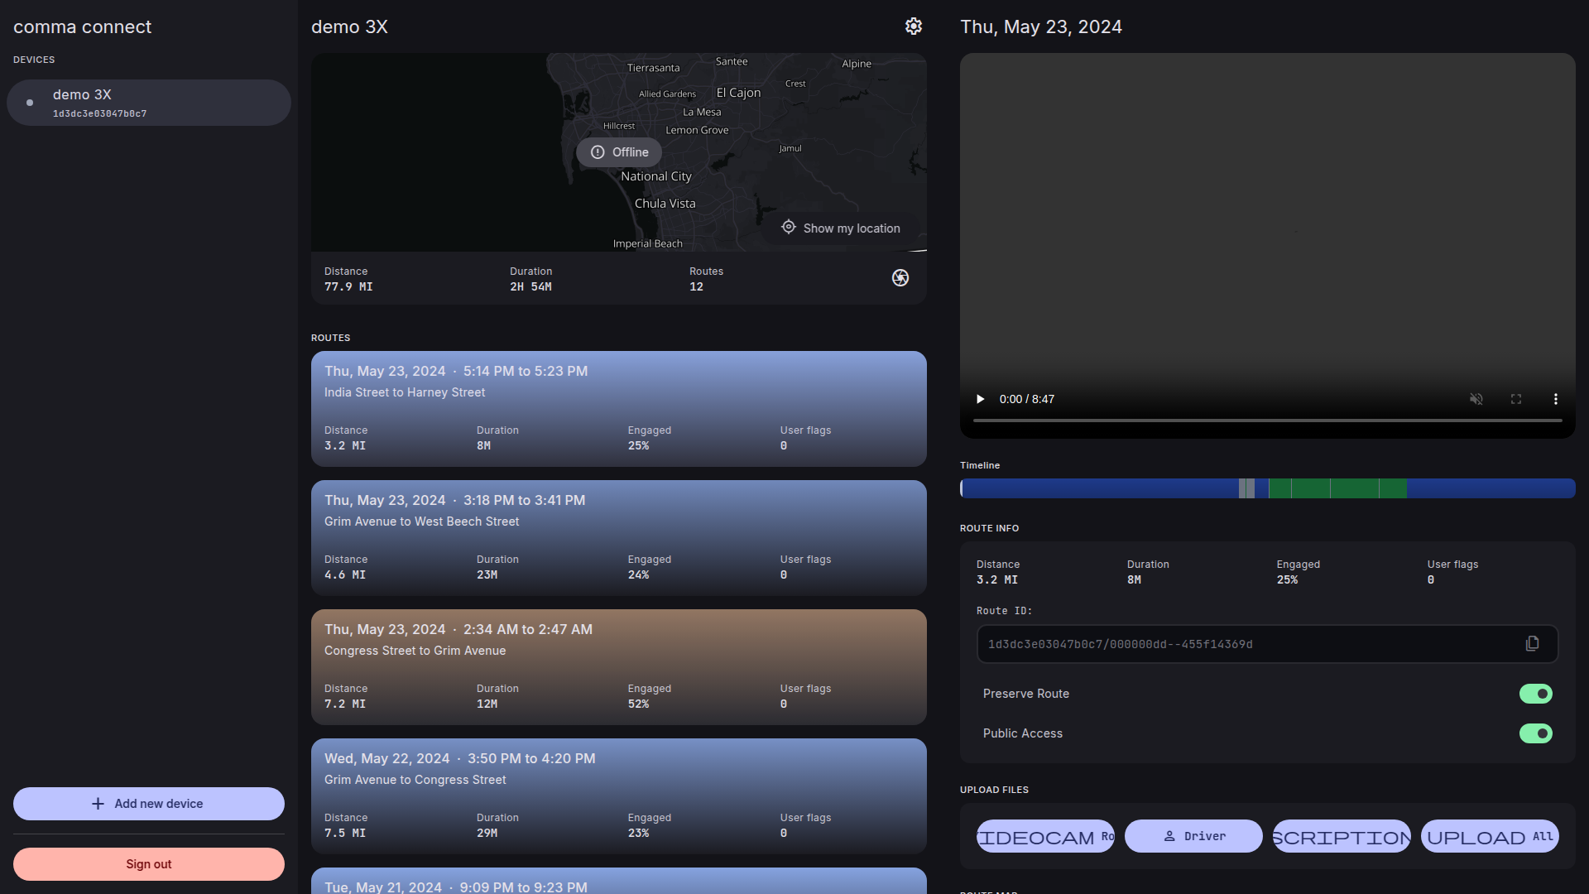1589x894 pixels.
Task: Open device settings gear icon
Action: point(913,26)
